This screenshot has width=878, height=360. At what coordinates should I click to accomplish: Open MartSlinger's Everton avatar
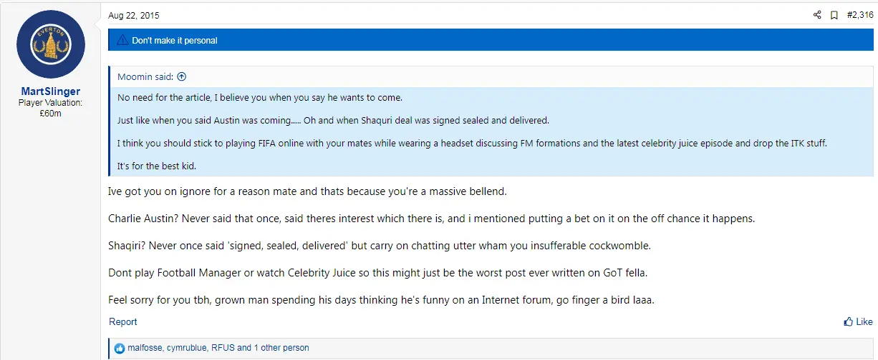(x=50, y=46)
